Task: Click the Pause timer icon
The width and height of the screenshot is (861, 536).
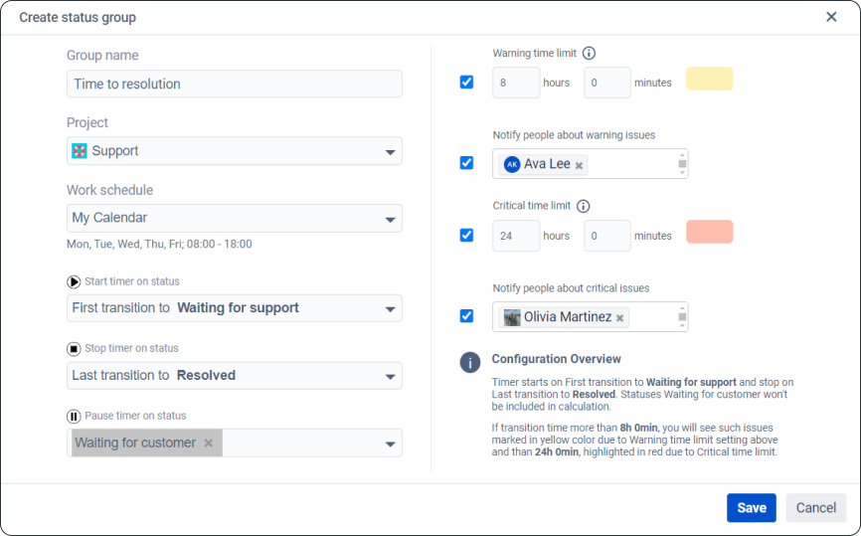Action: click(74, 417)
